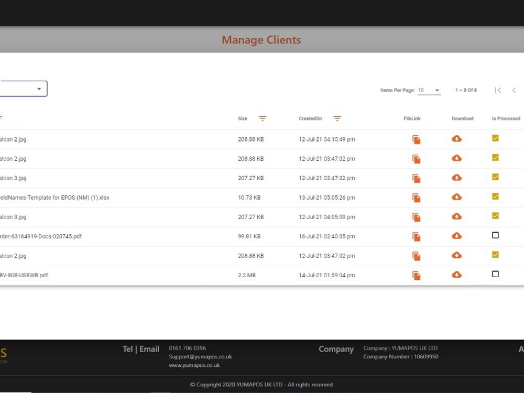Expand the dropdown box above the table
524x393 pixels.
pyautogui.click(x=39, y=89)
